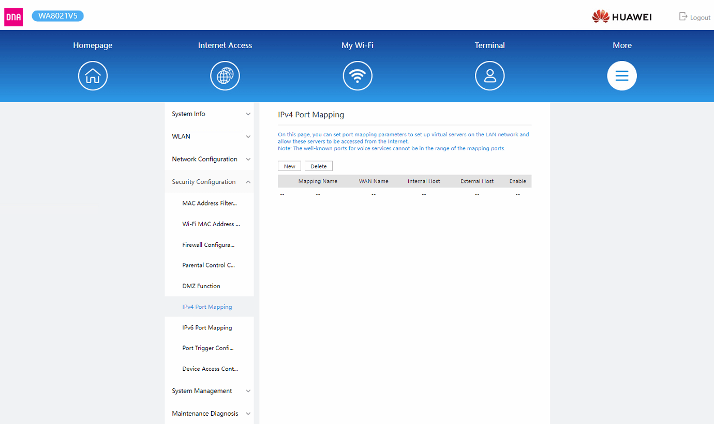Click the Security Configuration section header
The image size is (714, 424).
tap(210, 182)
